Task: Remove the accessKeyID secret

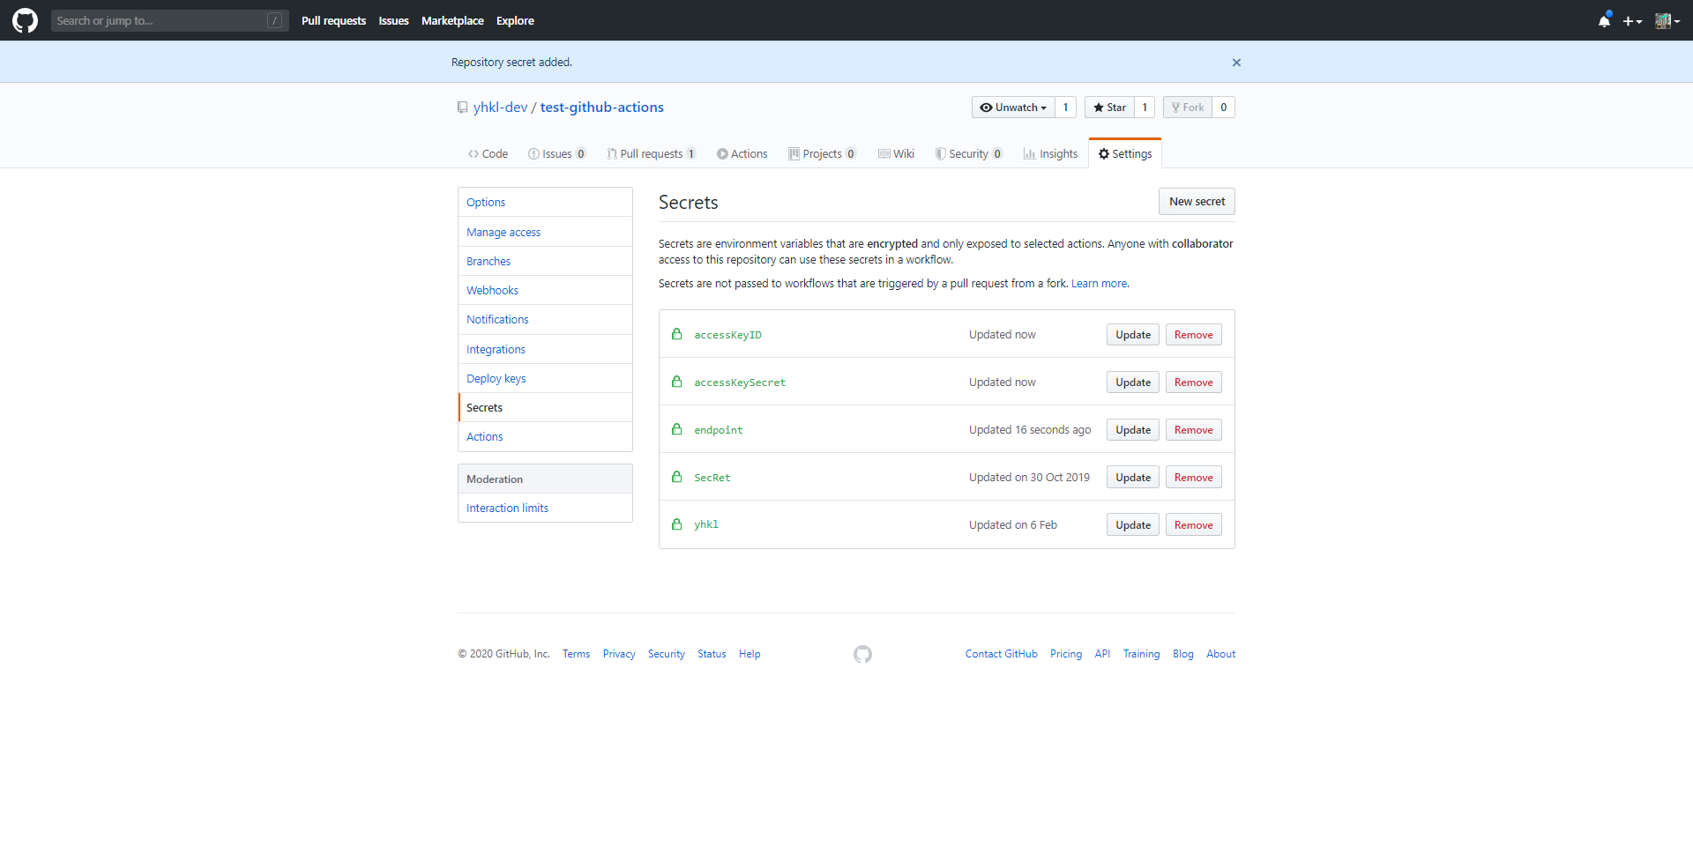Action: 1194,335
